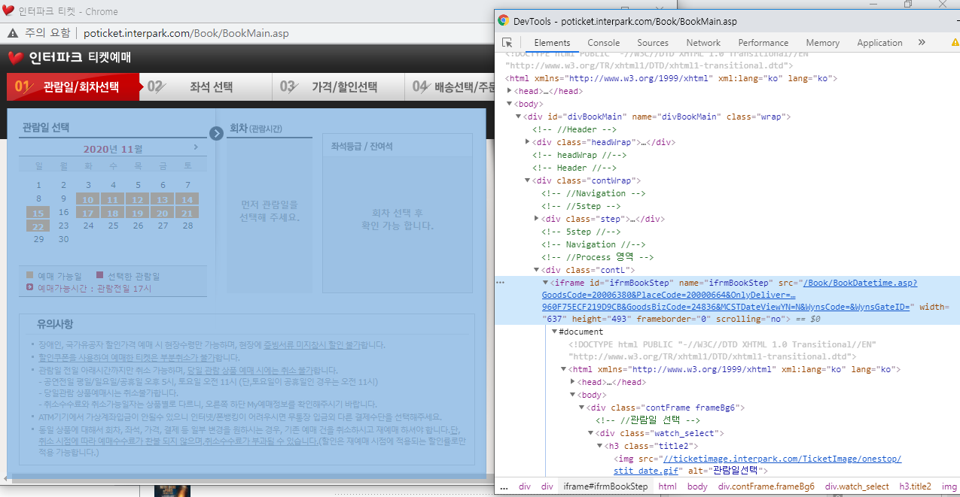Screen dimensions: 960x497
Task: Open the Console tab in DevTools
Action: 604,43
